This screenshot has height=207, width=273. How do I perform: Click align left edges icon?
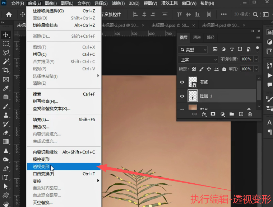click(135, 14)
